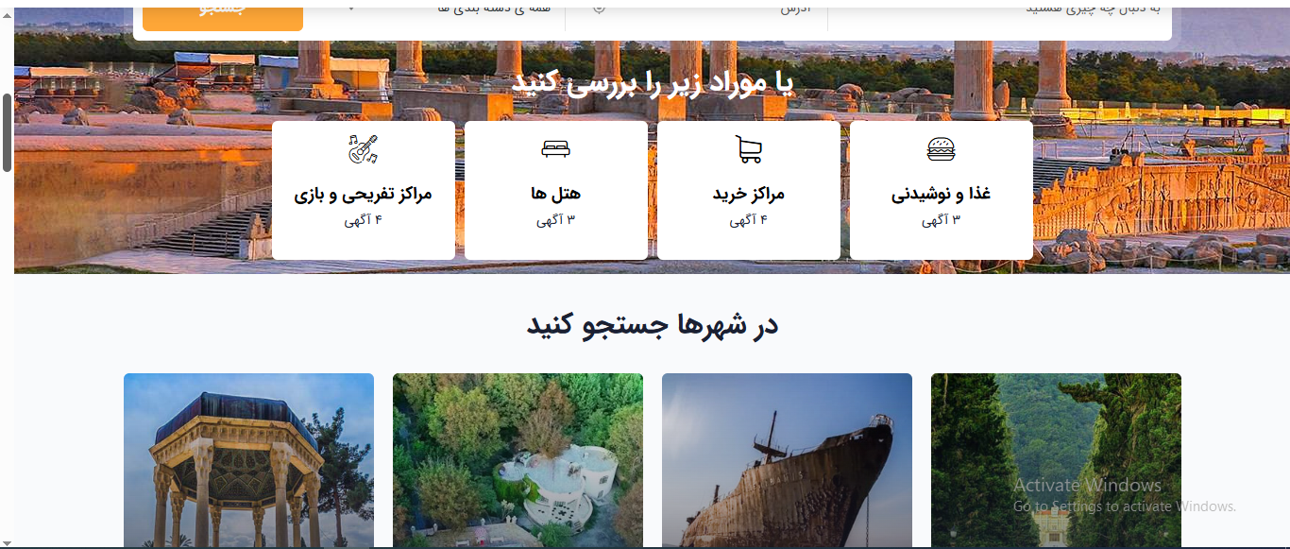
Task: Open the rusty shipwreck city image
Action: (787, 460)
